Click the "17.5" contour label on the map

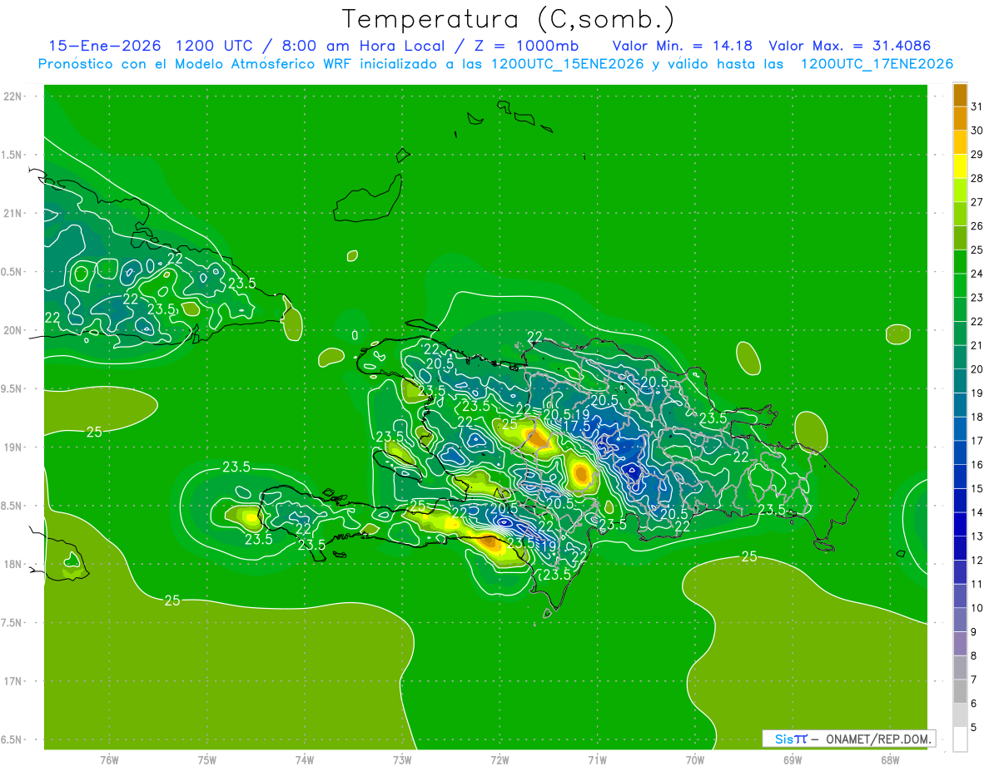pyautogui.click(x=576, y=426)
